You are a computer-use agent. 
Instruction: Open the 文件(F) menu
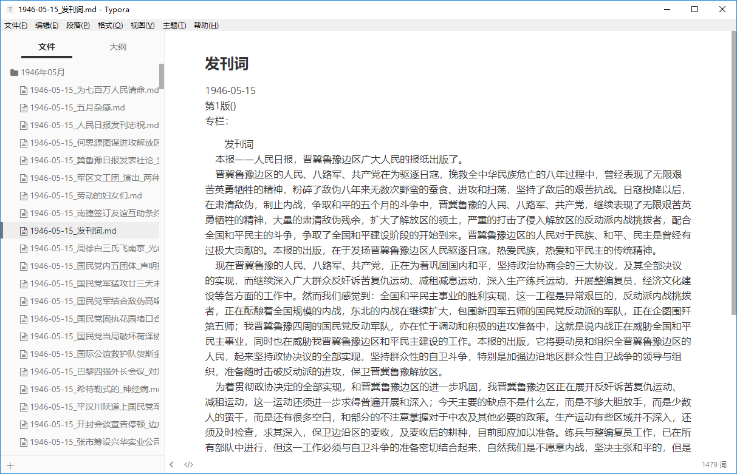click(16, 25)
